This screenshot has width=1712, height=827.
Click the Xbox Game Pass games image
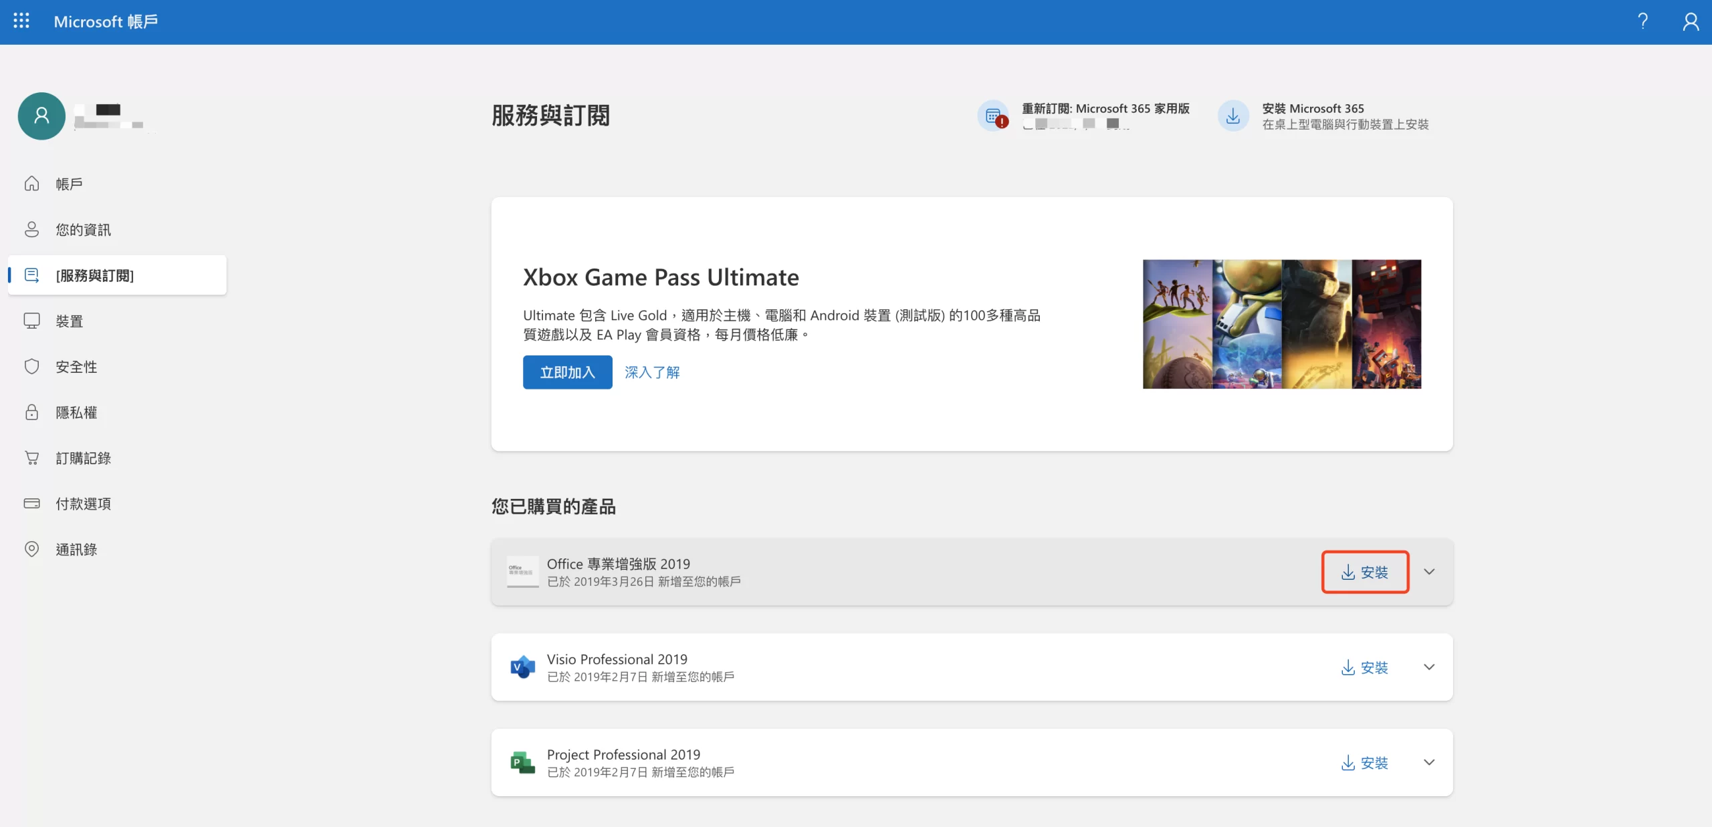click(x=1281, y=324)
